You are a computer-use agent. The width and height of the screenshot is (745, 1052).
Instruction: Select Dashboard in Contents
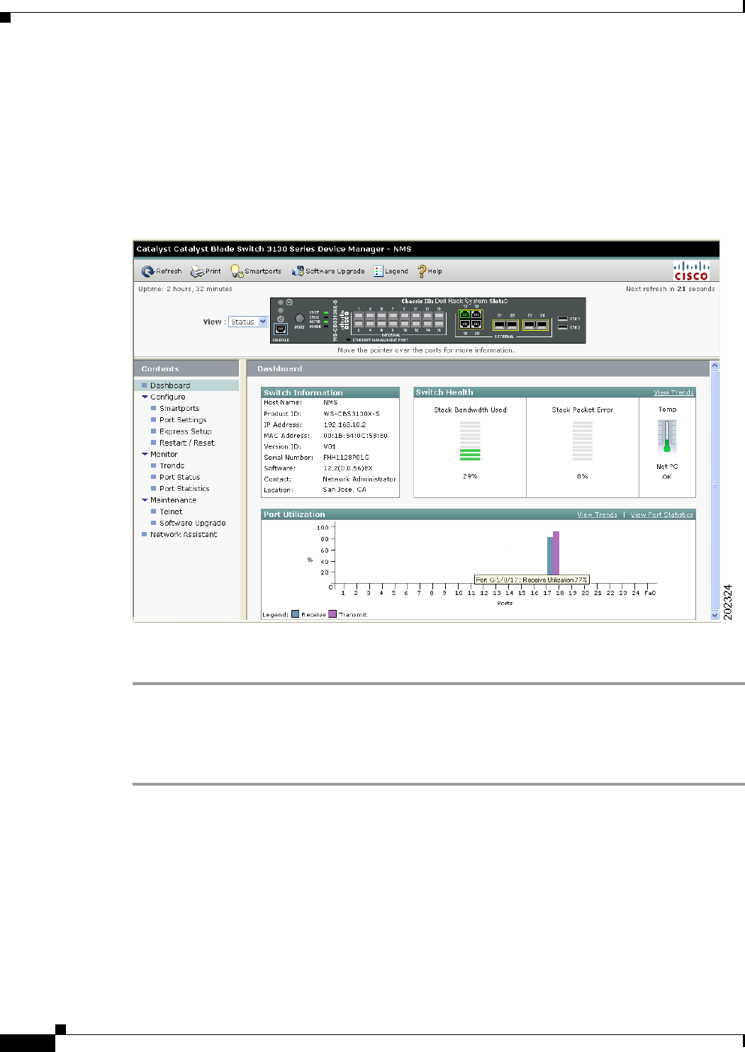tap(170, 385)
